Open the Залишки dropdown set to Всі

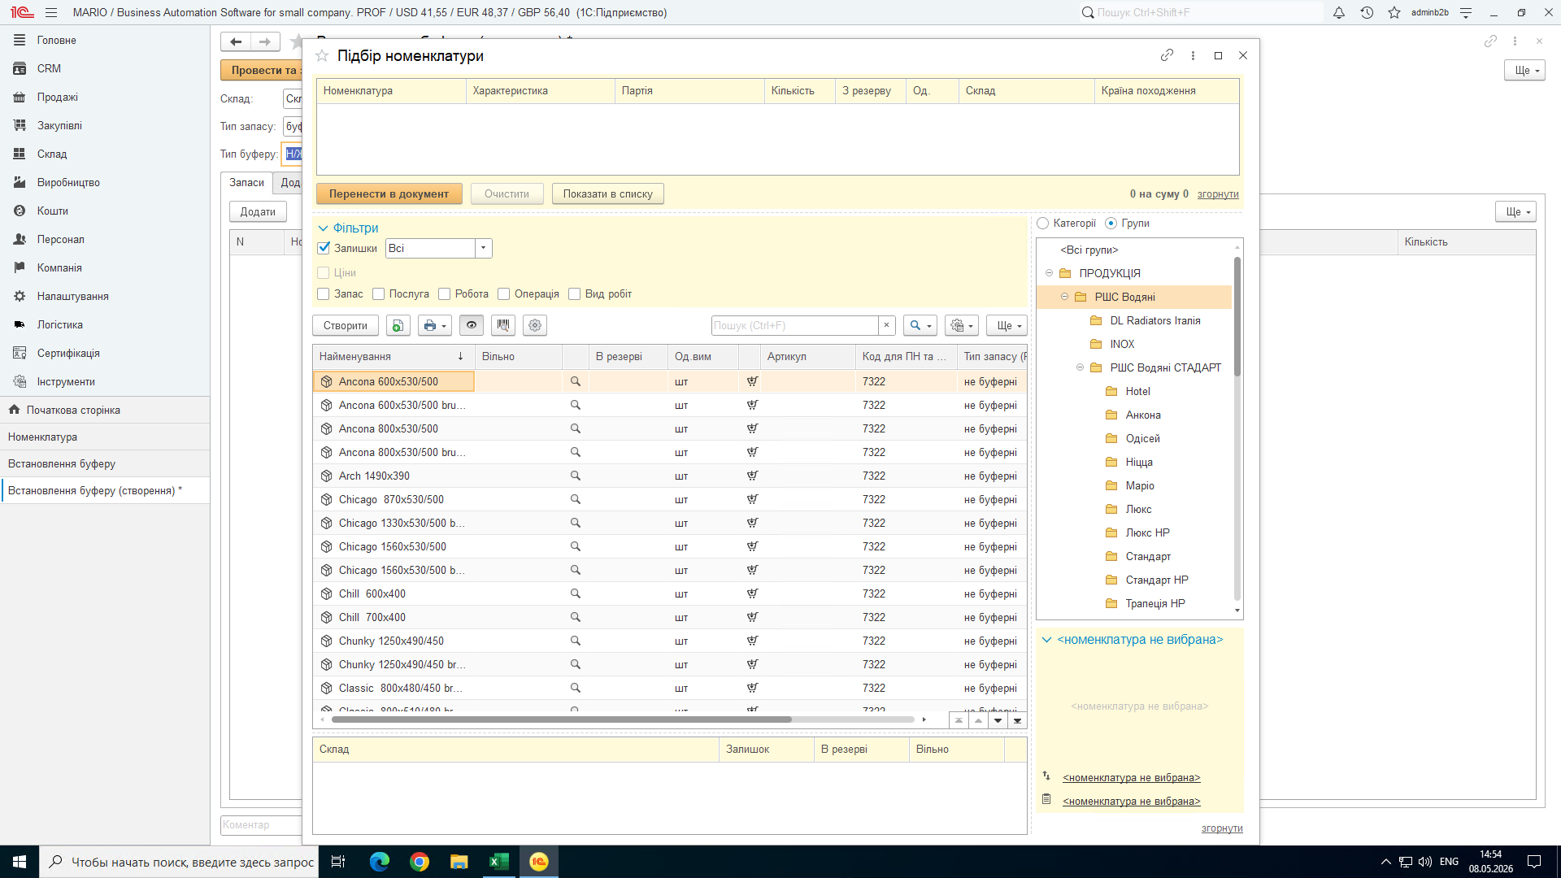click(x=484, y=248)
